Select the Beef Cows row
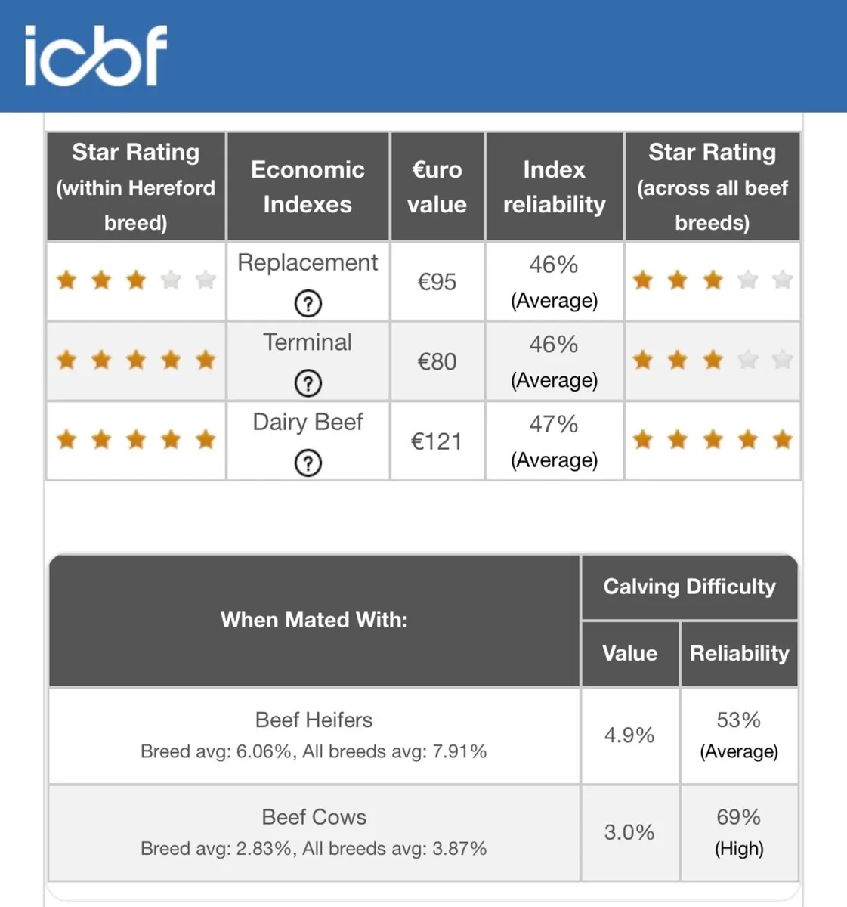Viewport: 847px width, 907px height. 423,833
